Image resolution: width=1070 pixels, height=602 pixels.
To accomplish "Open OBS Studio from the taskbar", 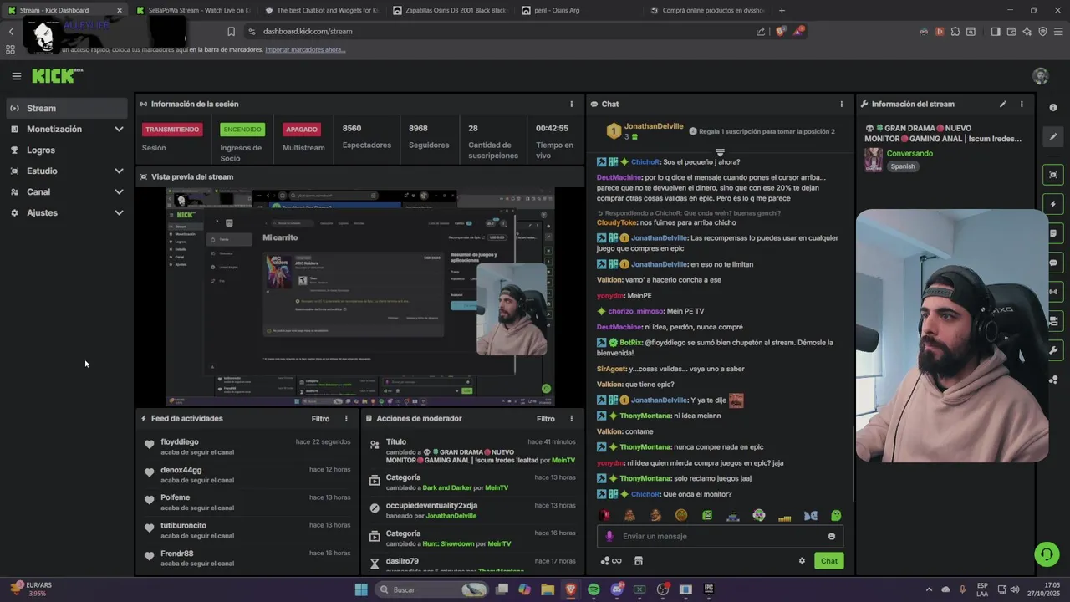I will click(663, 589).
